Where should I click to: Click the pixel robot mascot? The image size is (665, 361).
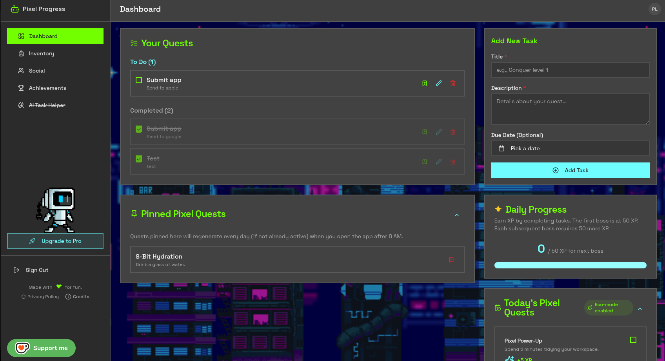[x=56, y=210]
